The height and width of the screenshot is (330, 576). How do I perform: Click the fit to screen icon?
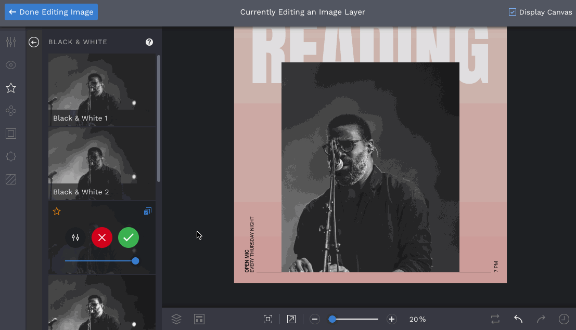pos(268,319)
